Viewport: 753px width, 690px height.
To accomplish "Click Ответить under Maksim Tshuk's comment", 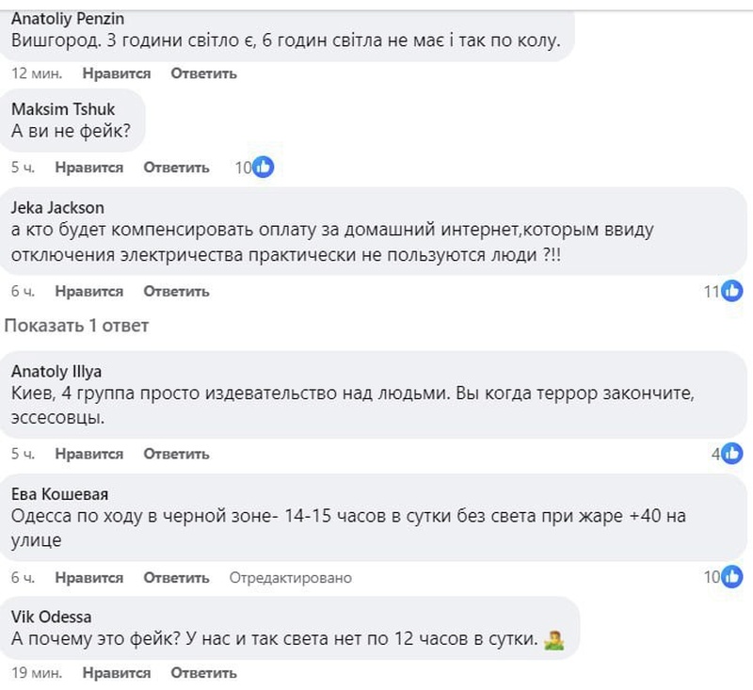I will pos(176,168).
